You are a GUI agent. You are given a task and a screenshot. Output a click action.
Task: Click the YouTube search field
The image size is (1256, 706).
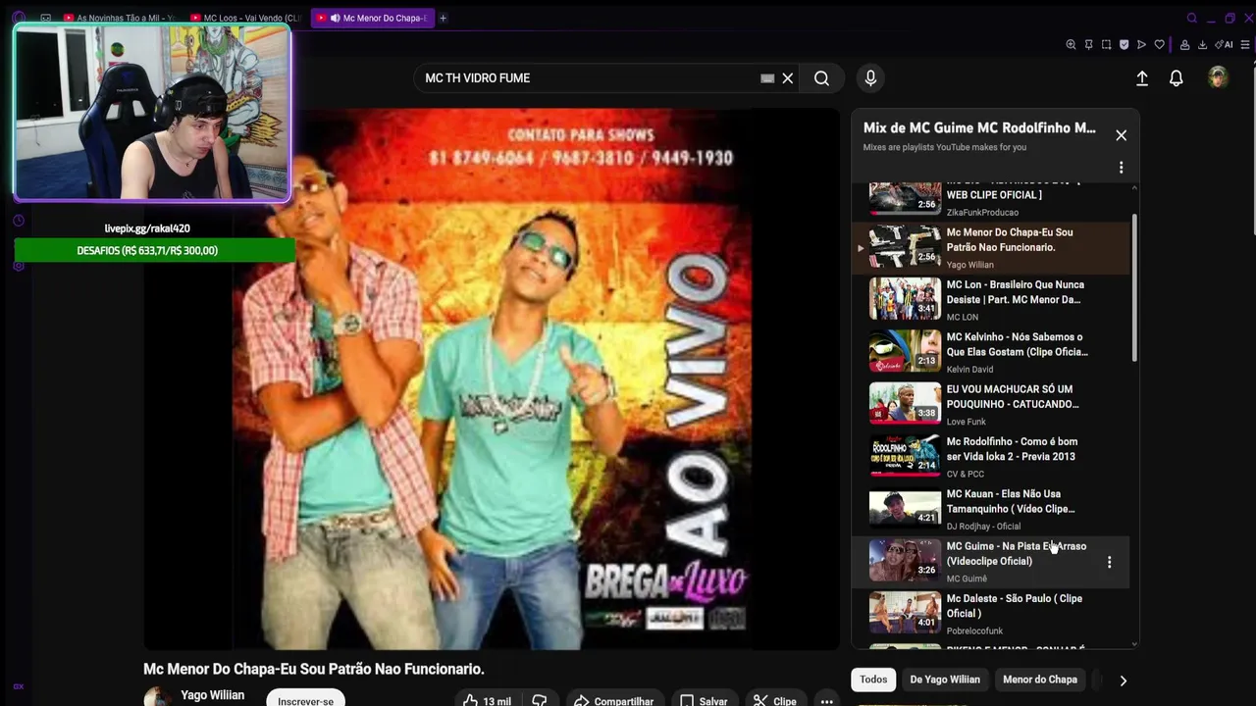point(589,78)
